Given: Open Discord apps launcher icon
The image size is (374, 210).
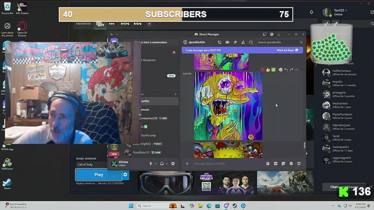Looking at the screenshot, I should coord(299,164).
